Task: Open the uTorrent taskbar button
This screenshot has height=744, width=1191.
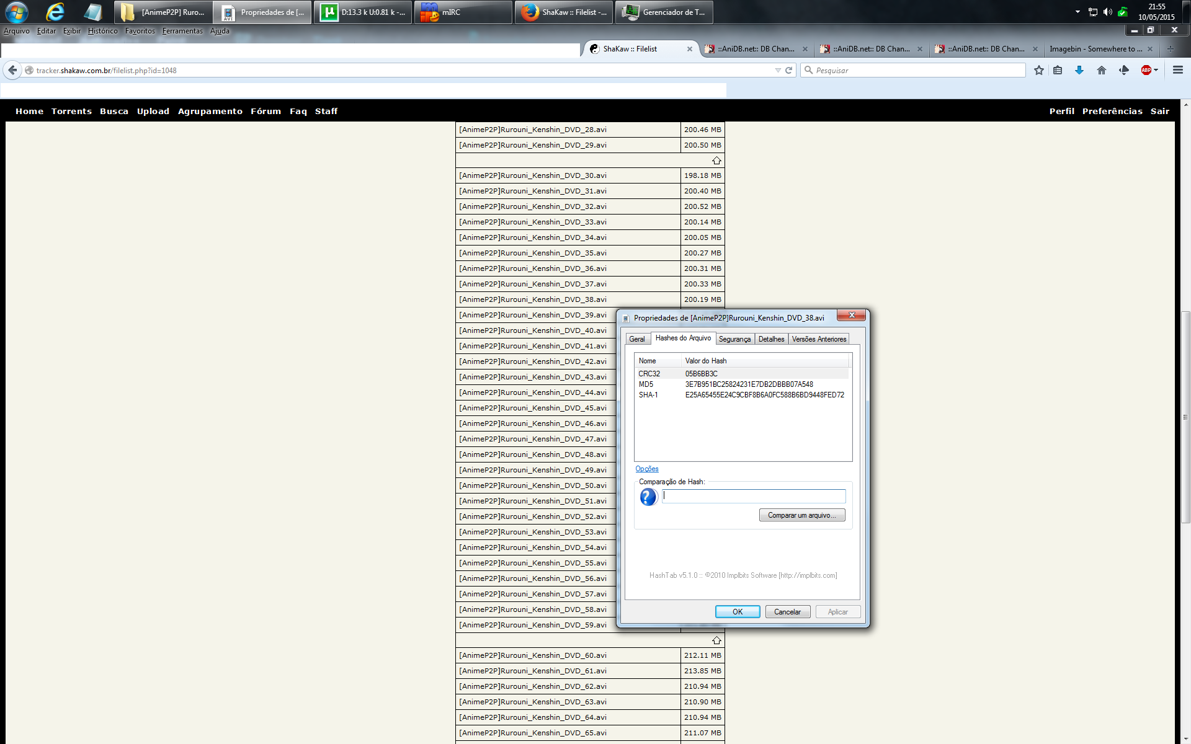Action: tap(363, 12)
